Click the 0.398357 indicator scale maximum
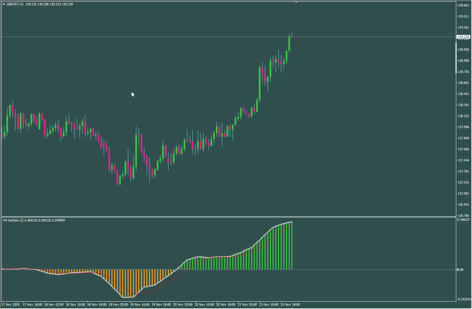Image resolution: width=472 pixels, height=309 pixels. coord(464,220)
